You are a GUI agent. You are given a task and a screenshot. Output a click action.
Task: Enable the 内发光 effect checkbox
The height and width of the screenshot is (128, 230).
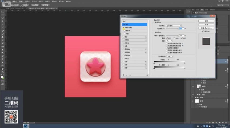pos(123,43)
